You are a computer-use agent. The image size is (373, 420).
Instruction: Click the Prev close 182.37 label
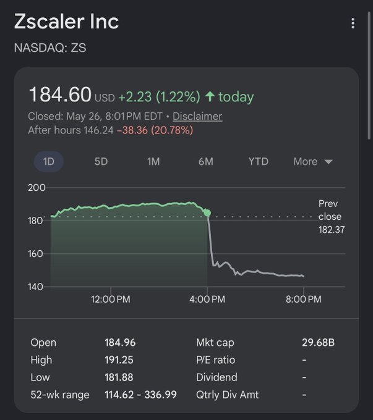332,216
